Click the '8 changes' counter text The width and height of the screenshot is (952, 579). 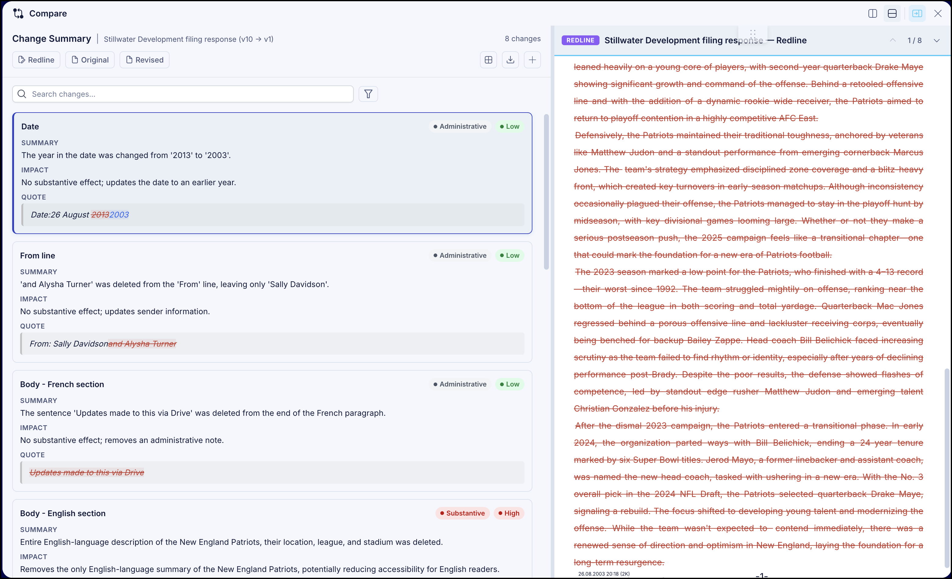tap(523, 39)
